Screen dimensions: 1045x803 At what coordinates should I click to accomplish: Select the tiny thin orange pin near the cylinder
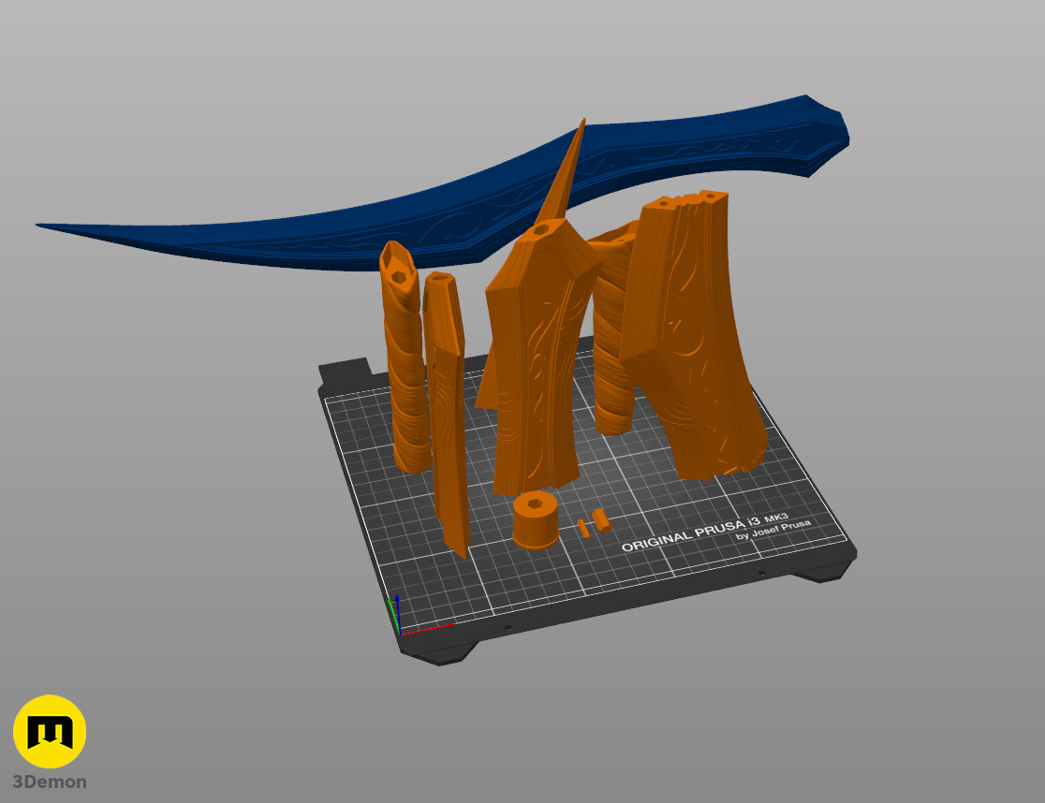pyautogui.click(x=583, y=528)
